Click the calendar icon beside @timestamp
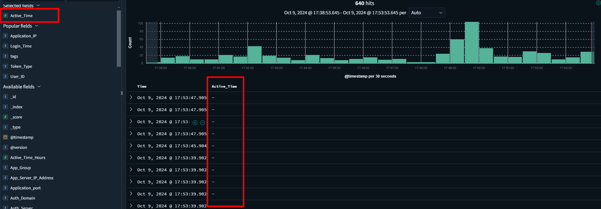 click(x=5, y=137)
